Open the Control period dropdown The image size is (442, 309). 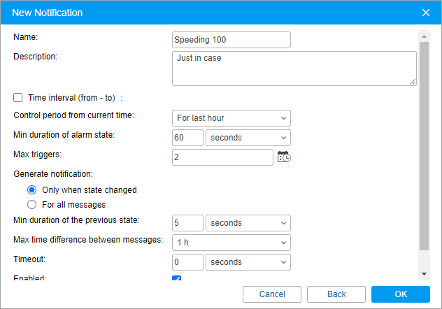tap(231, 118)
